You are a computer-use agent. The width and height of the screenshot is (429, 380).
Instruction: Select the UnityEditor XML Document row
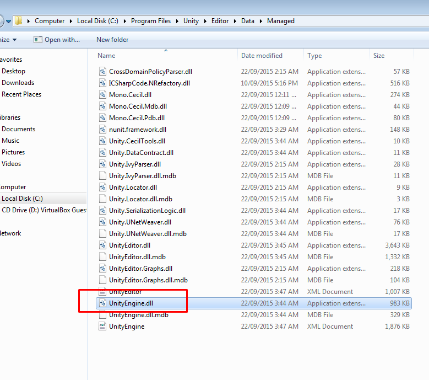(254, 292)
